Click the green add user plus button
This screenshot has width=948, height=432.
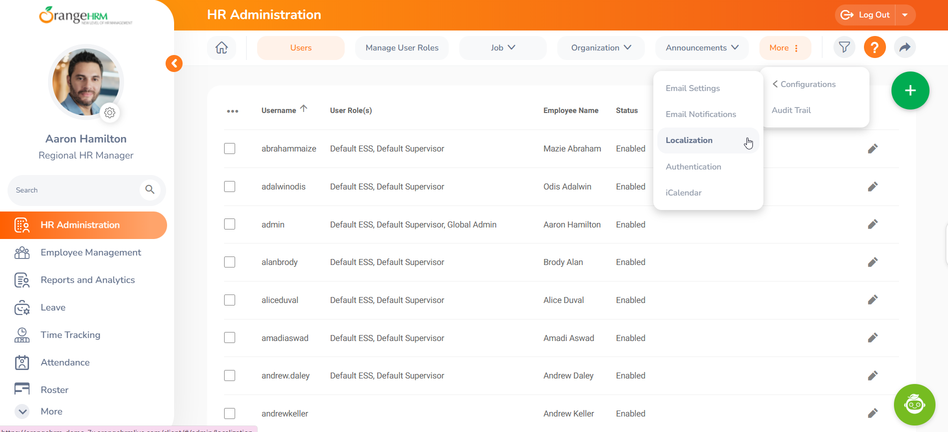[x=910, y=90]
